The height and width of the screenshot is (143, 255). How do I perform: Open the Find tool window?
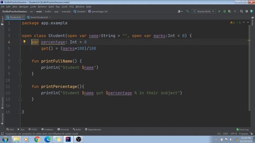click(10, 129)
